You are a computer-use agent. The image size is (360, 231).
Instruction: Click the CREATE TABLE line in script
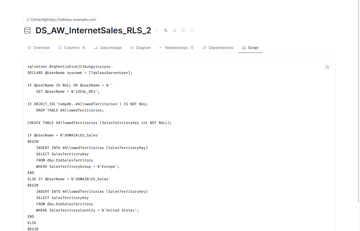click(x=99, y=123)
